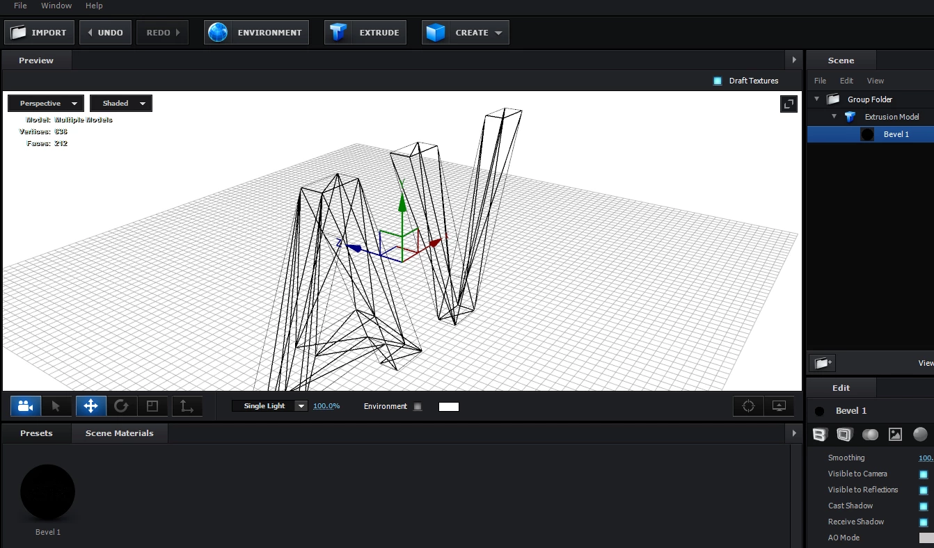Open the Window menu

[x=56, y=6]
